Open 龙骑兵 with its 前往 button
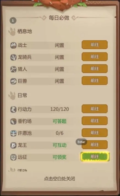120x196 pixels. tap(95, 57)
